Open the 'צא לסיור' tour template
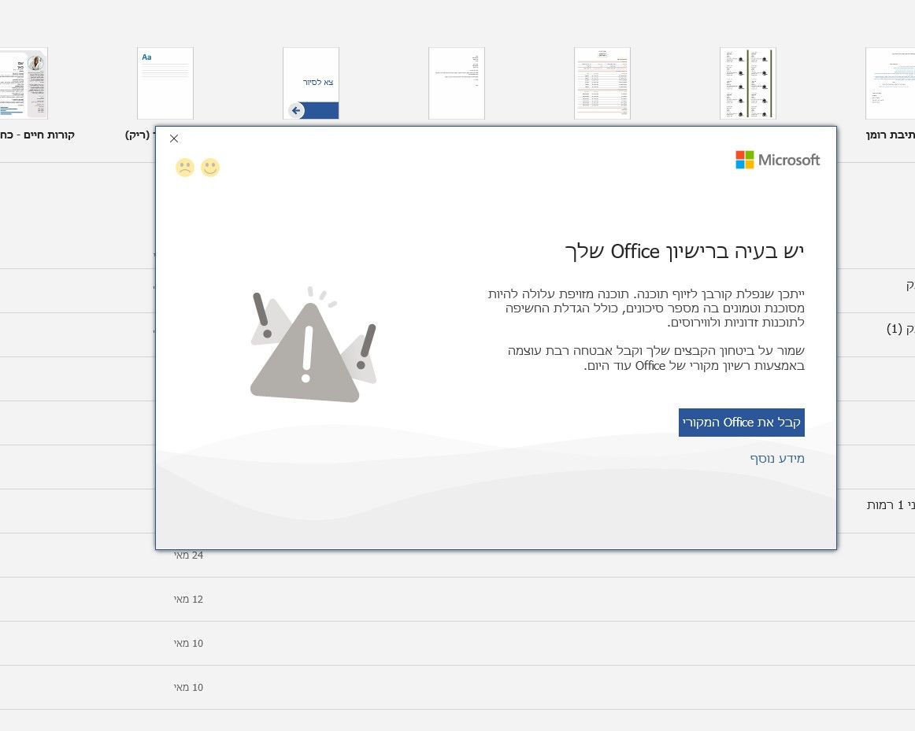 (311, 83)
